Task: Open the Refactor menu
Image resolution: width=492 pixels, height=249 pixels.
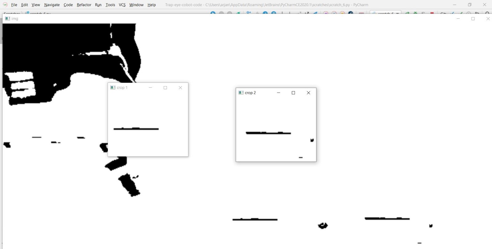Action: [84, 5]
